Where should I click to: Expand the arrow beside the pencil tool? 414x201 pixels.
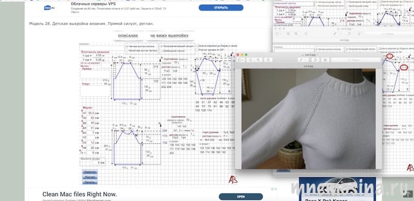(x=307, y=60)
